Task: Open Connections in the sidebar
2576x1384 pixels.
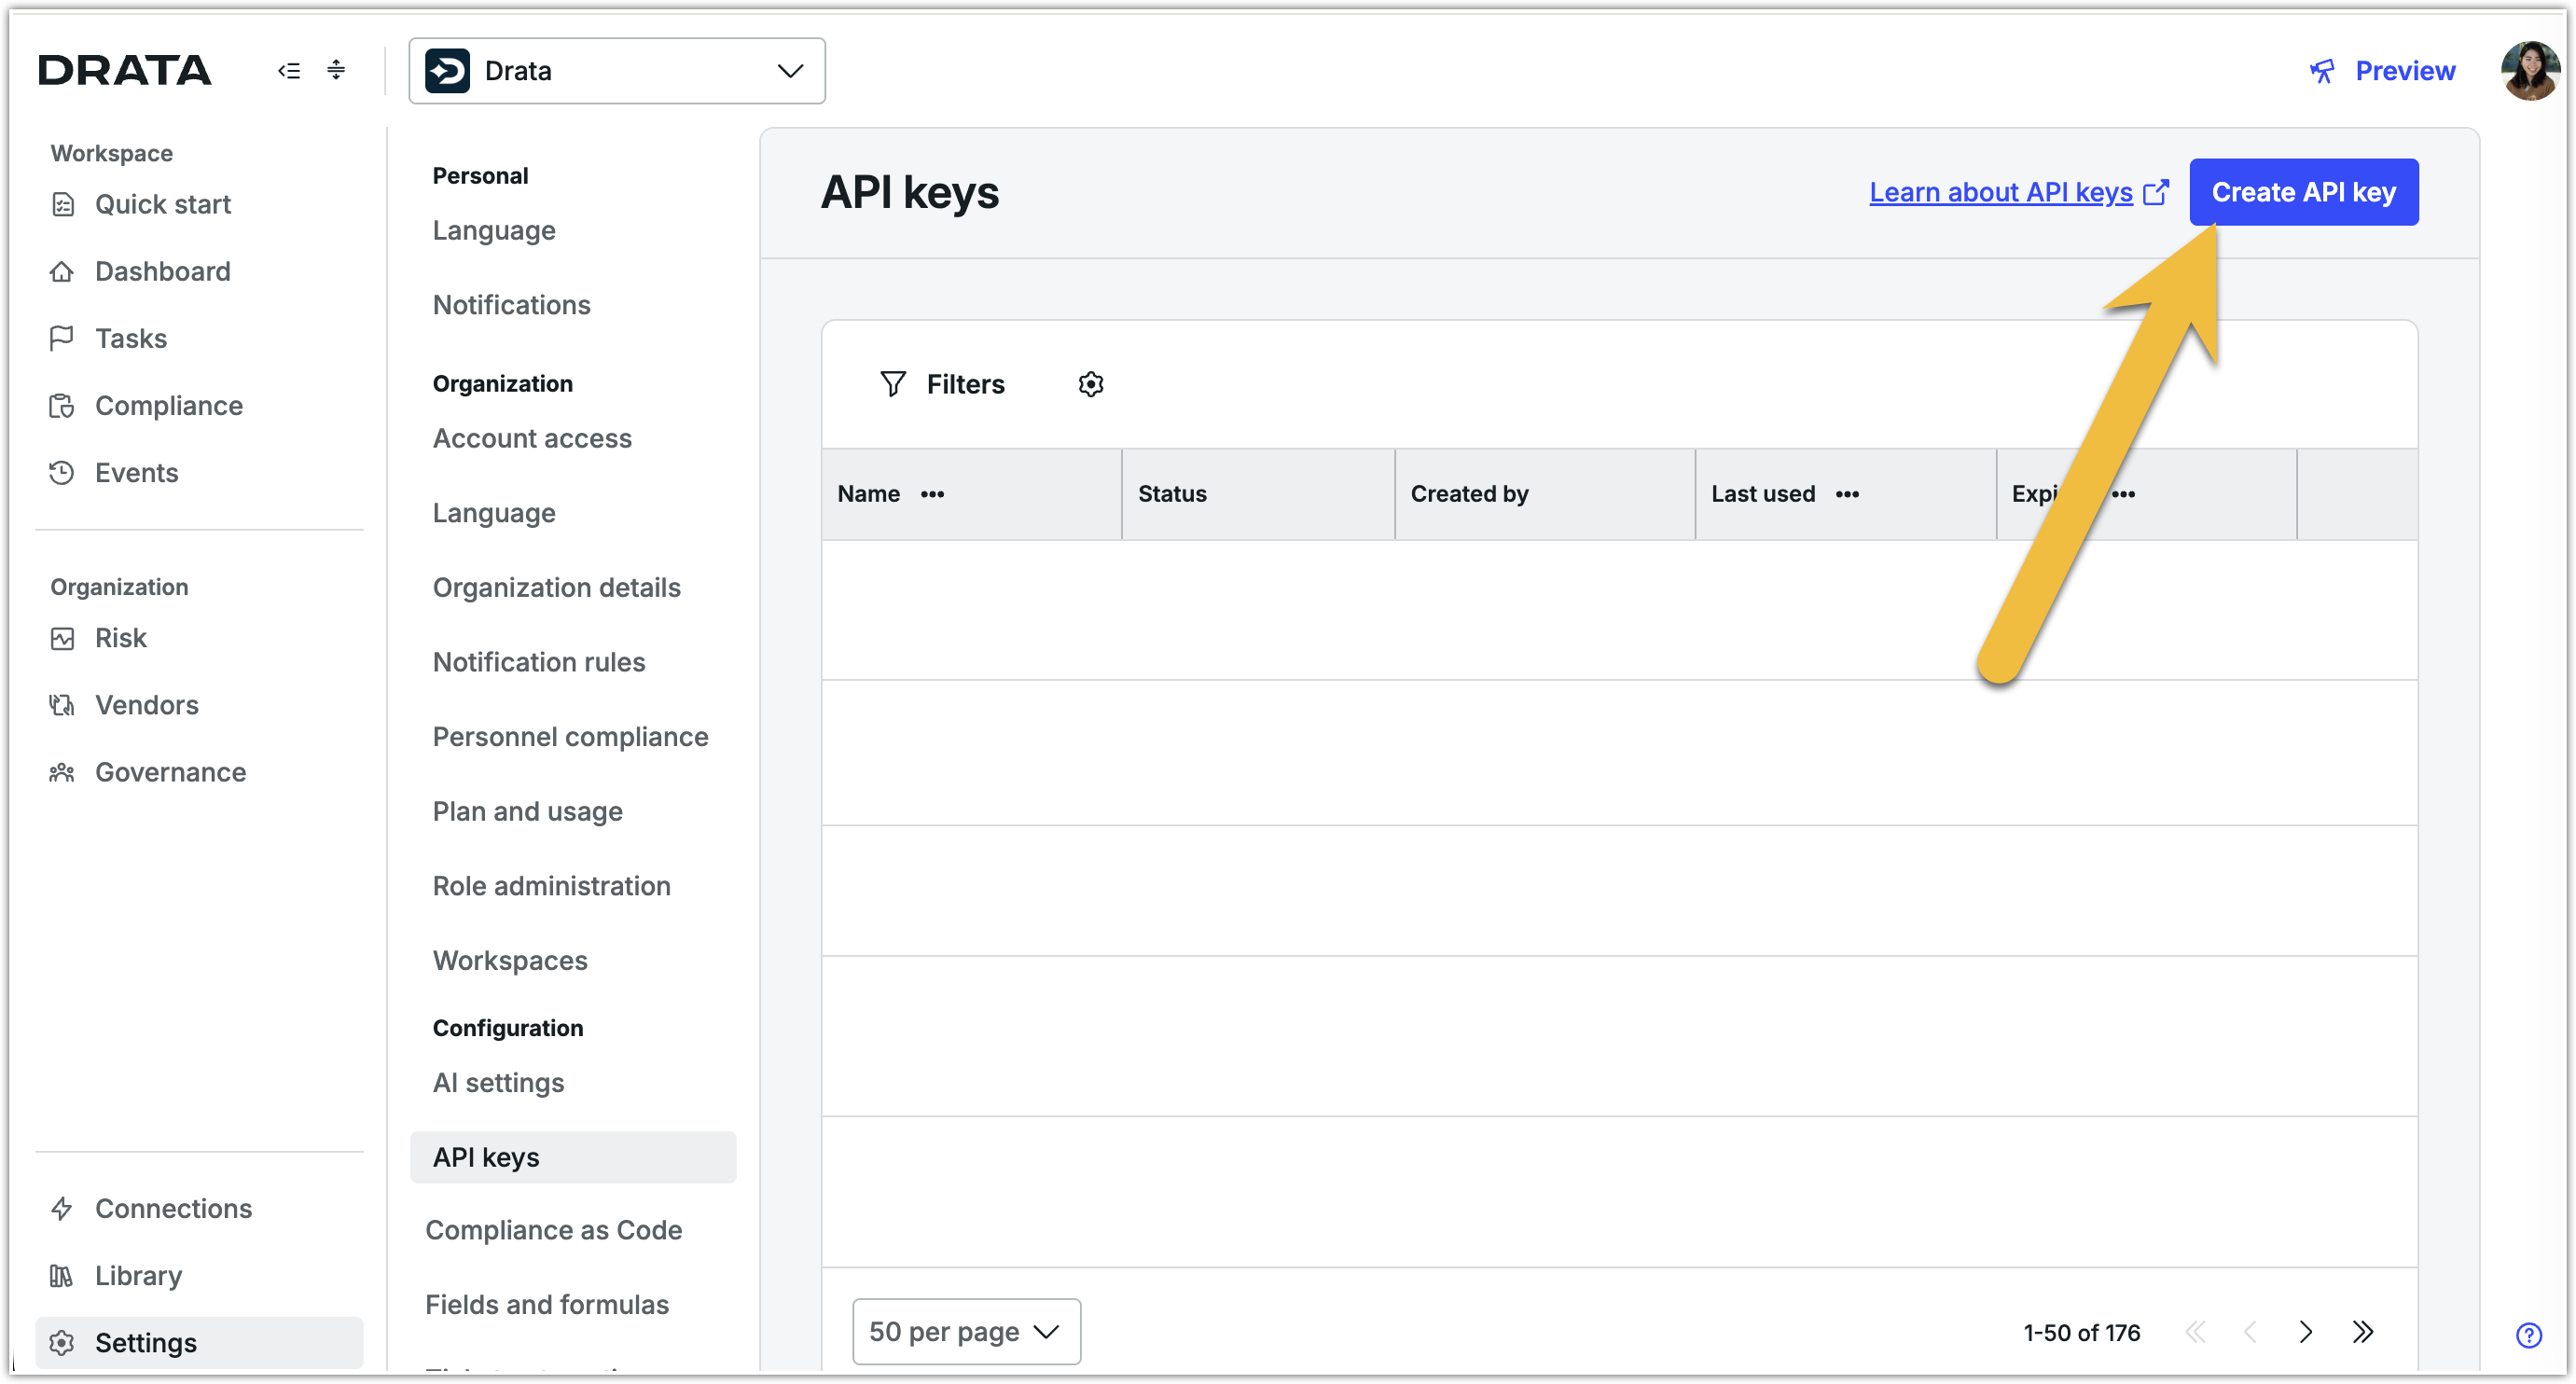Action: [x=173, y=1208]
